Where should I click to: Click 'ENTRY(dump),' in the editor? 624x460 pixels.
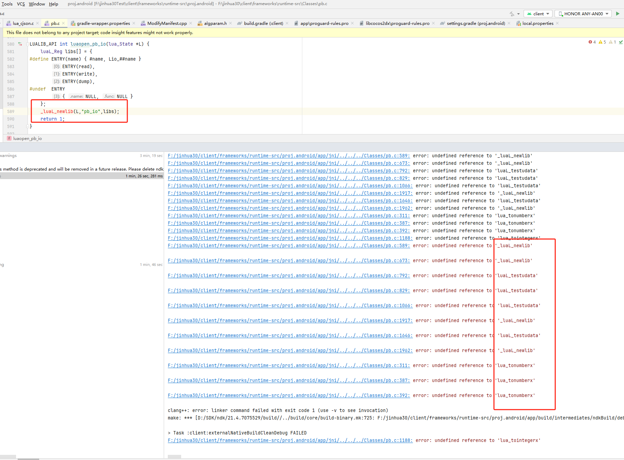(x=78, y=81)
